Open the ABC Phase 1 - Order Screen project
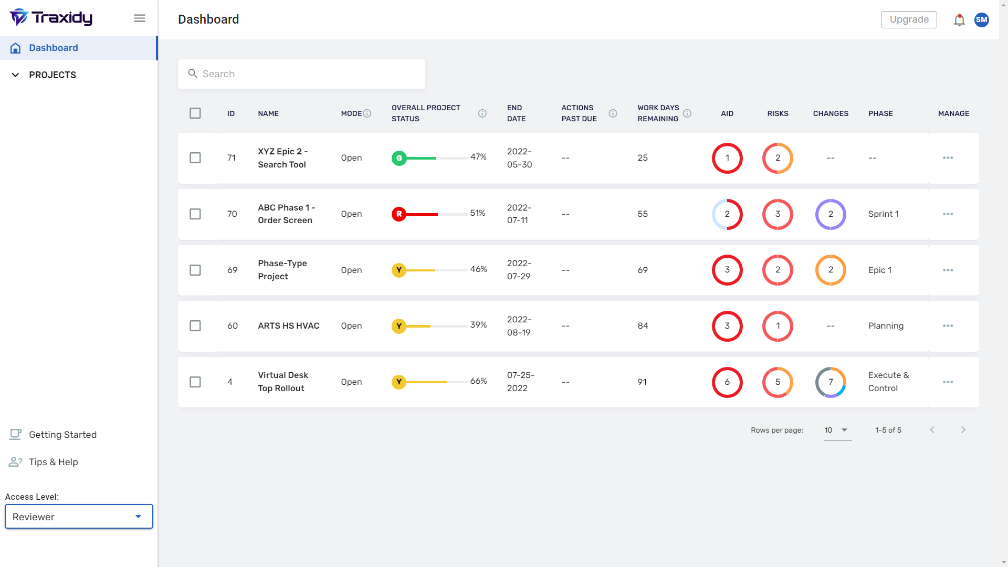This screenshot has height=567, width=1008. click(x=287, y=214)
